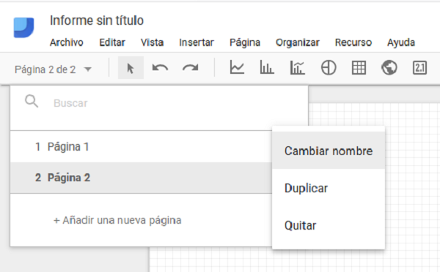Click the search magnifier icon
The width and height of the screenshot is (440, 272).
click(32, 102)
